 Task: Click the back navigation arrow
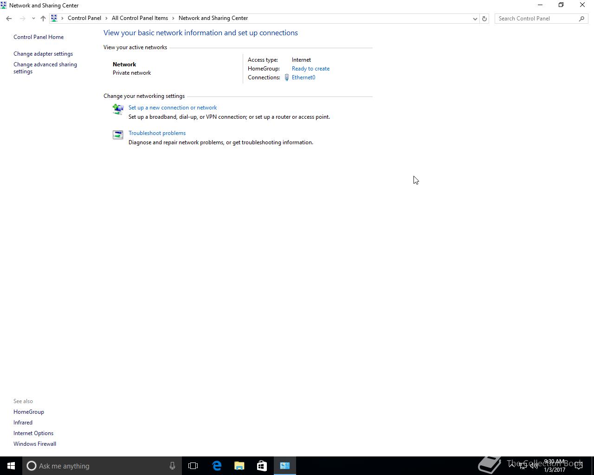click(x=9, y=19)
